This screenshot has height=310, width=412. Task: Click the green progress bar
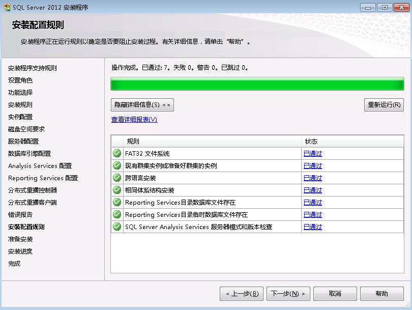click(257, 84)
